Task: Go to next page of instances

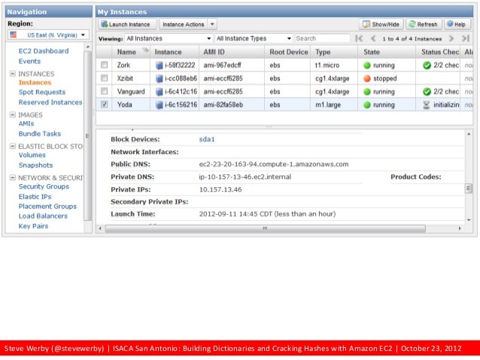Action: point(451,38)
